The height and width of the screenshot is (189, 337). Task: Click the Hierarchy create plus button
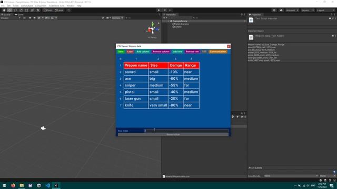(165, 18)
